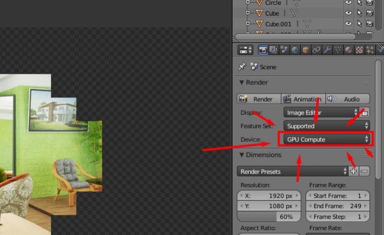Hide Cube in the viewport

coord(349,13)
